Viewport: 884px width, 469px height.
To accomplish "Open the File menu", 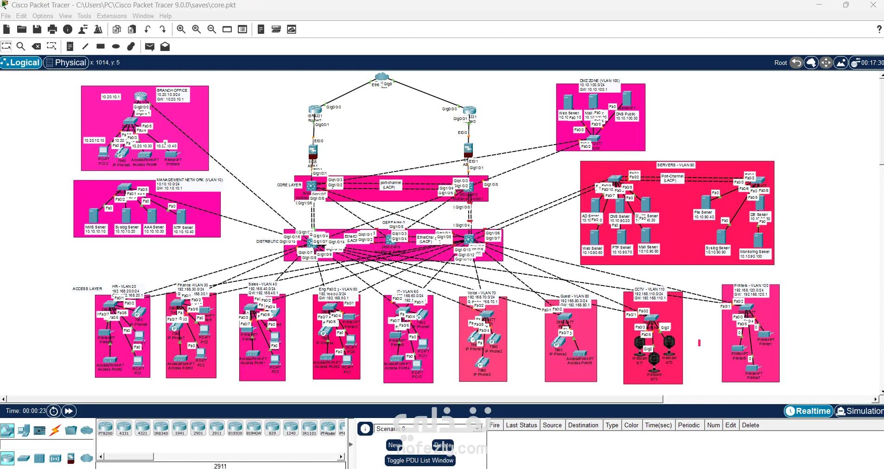I will (x=6, y=16).
